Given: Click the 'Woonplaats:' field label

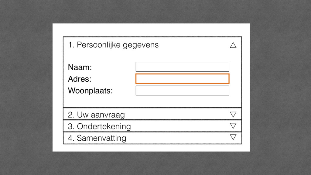Looking at the screenshot, I should (90, 91).
